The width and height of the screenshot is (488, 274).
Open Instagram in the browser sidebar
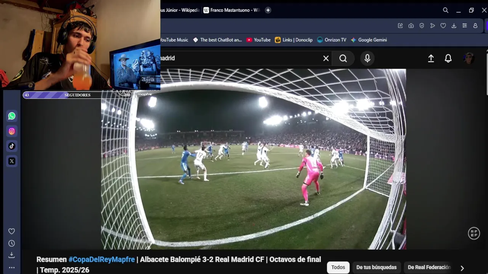coord(12,131)
